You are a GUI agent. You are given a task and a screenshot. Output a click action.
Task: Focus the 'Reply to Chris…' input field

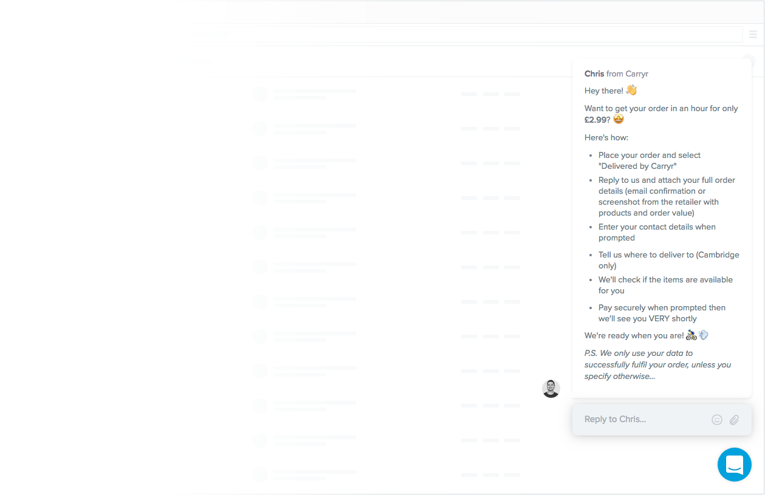(x=644, y=420)
